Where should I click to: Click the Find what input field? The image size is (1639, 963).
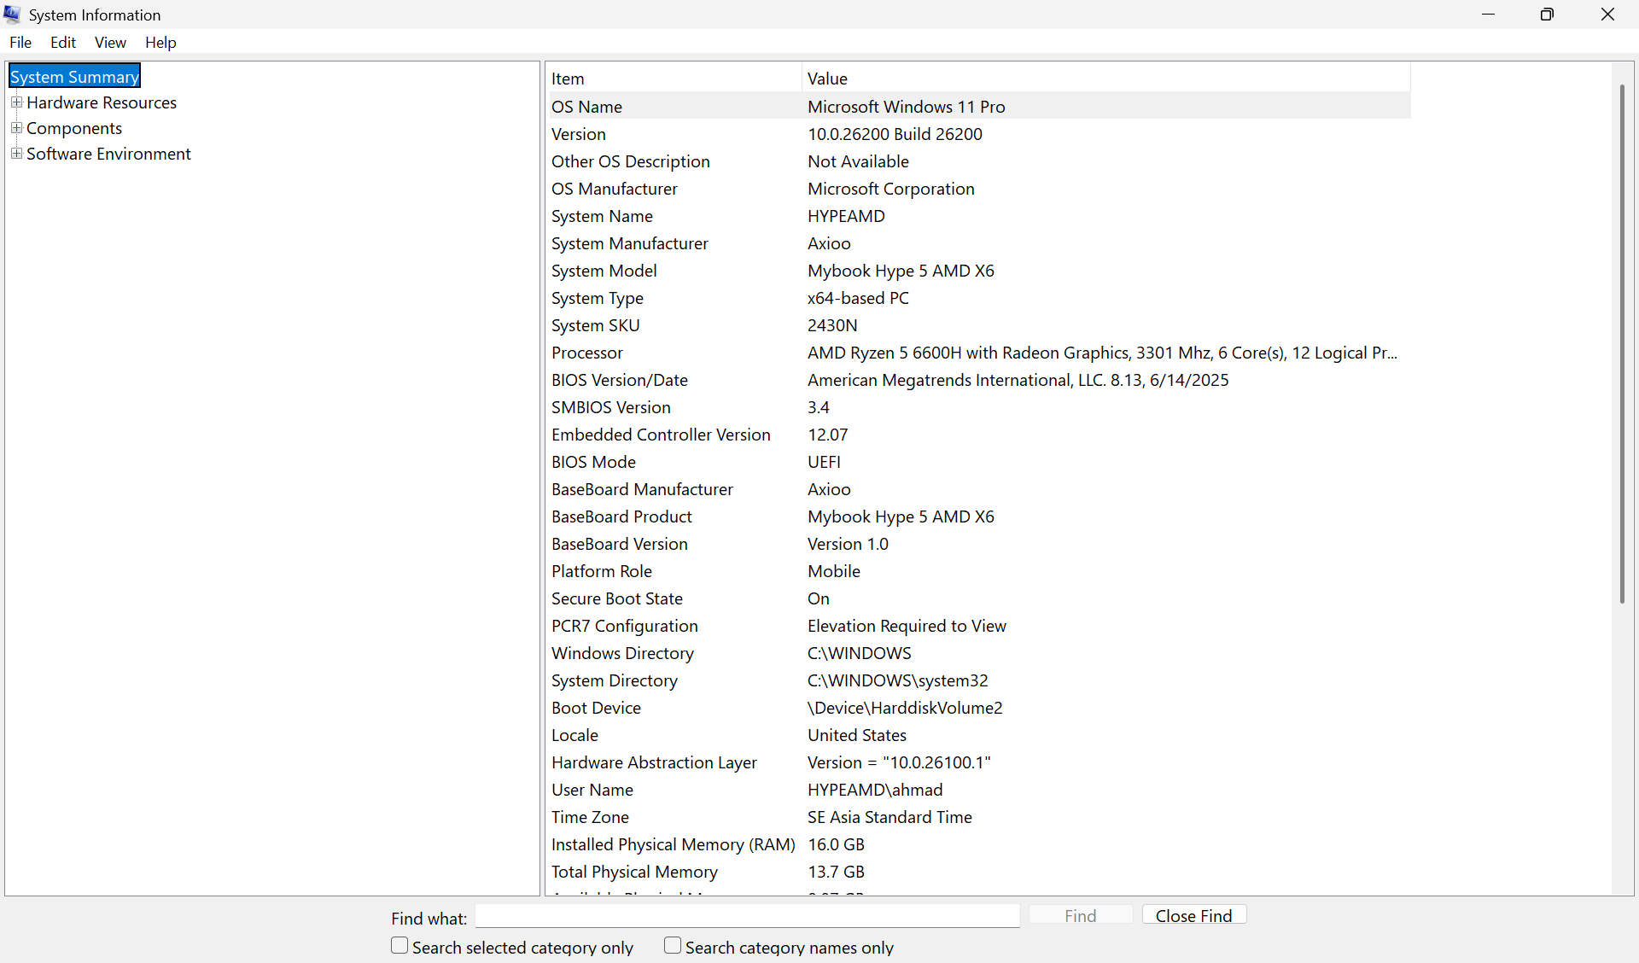pyautogui.click(x=748, y=916)
